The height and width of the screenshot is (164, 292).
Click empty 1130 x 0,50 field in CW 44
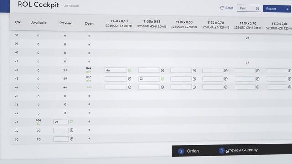(116, 87)
